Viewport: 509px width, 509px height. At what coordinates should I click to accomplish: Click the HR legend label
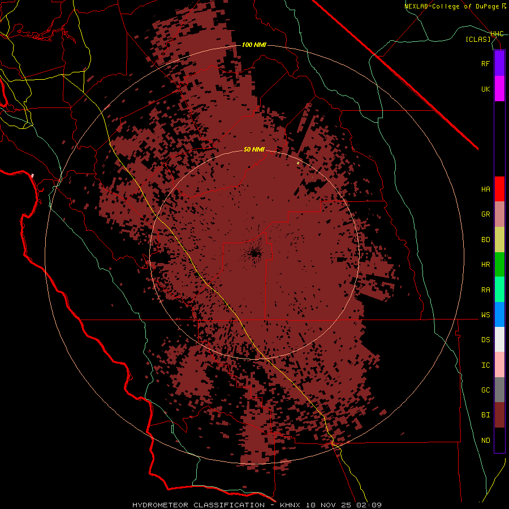point(486,265)
